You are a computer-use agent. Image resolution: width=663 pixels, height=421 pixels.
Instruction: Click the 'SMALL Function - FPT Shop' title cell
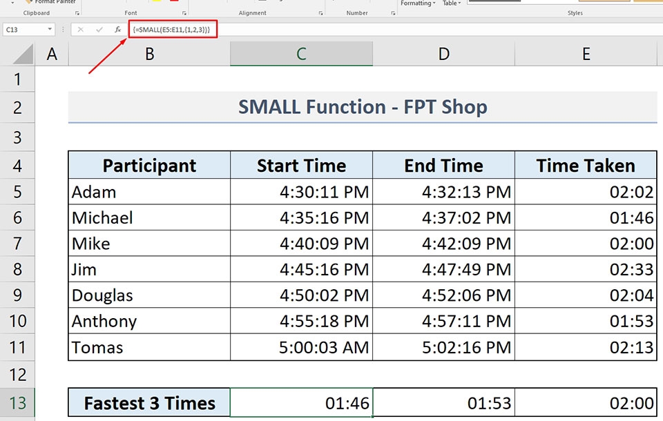click(x=363, y=107)
